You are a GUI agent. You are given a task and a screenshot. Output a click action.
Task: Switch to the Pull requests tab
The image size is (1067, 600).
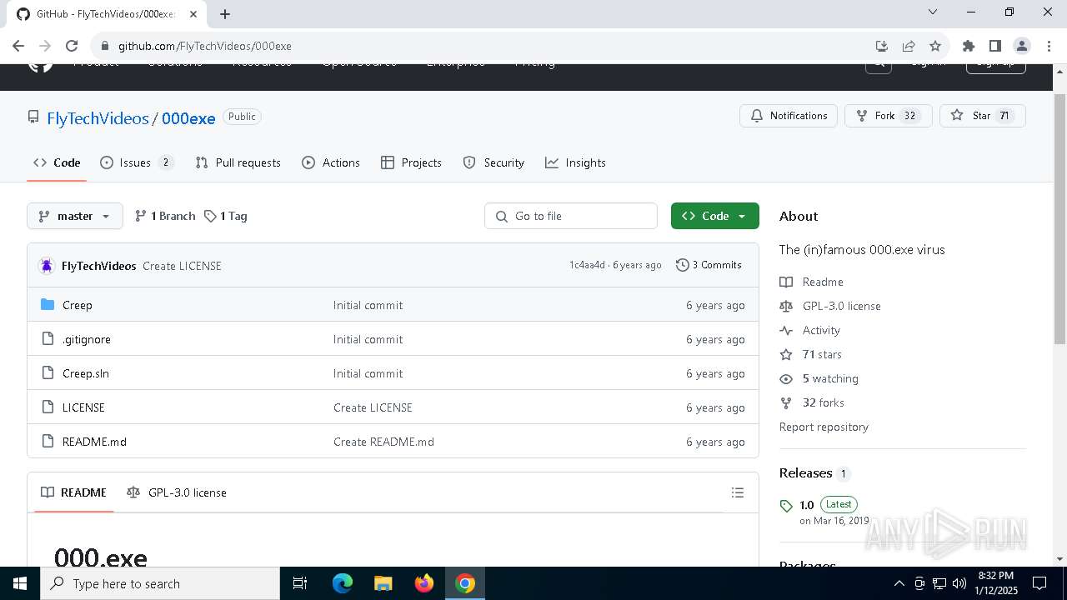pos(238,162)
